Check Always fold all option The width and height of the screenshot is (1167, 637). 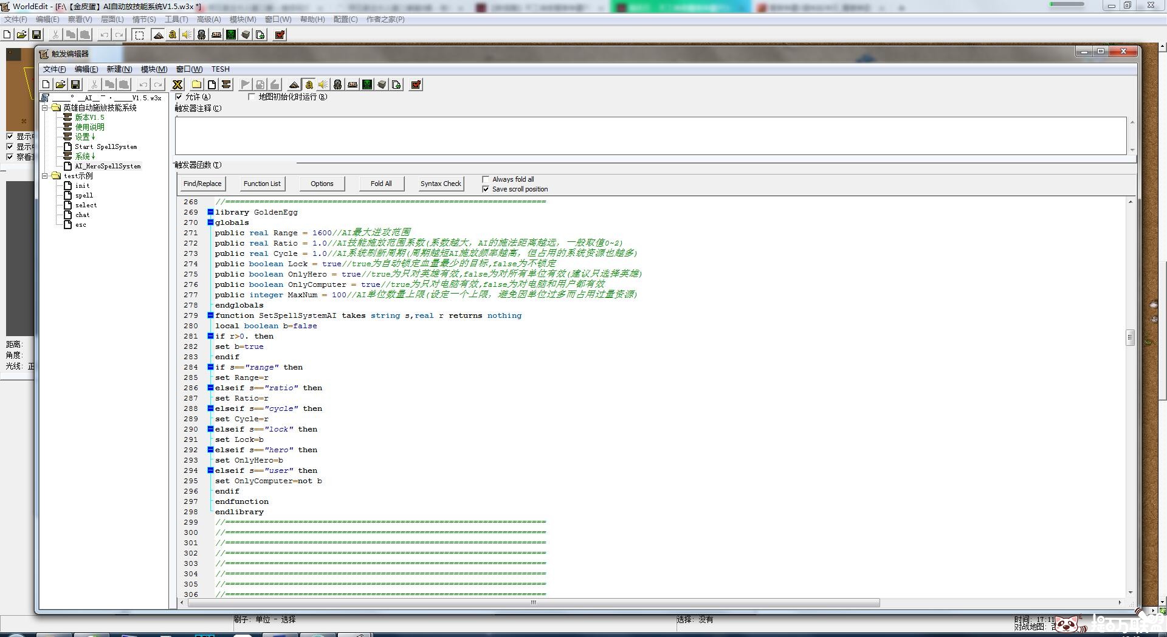coord(486,179)
